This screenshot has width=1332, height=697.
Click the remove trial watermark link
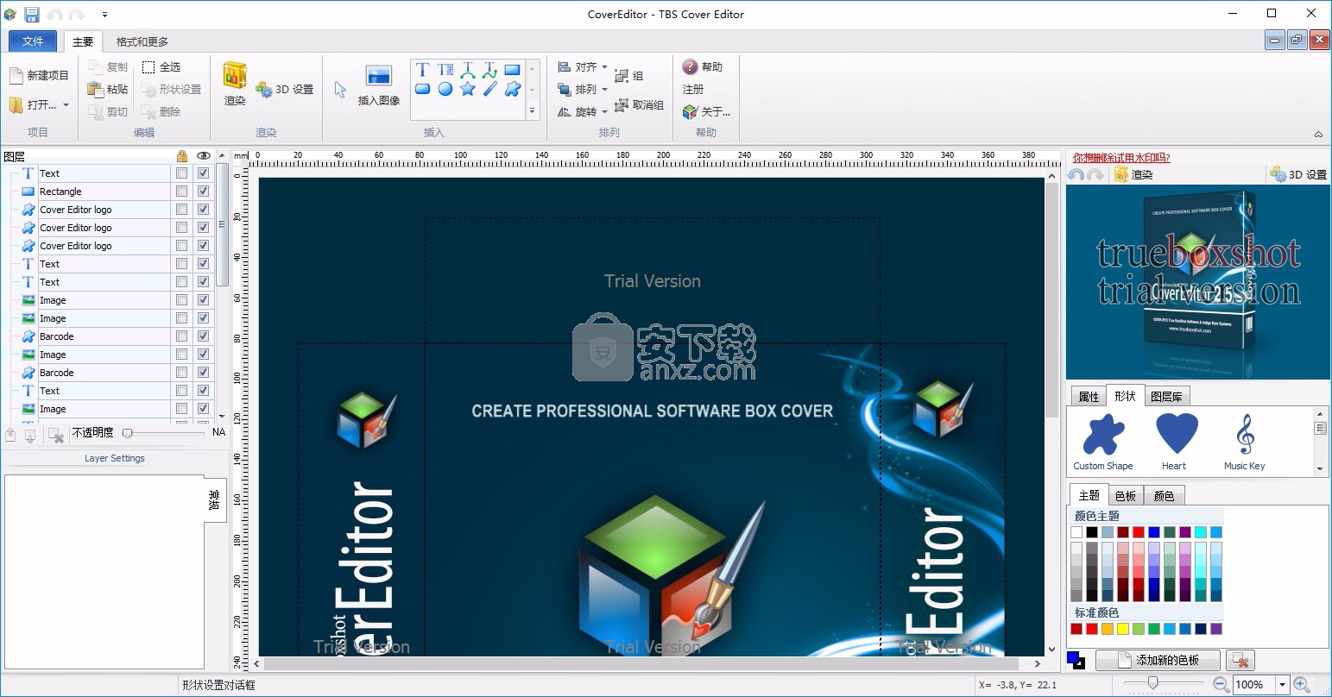pos(1121,158)
